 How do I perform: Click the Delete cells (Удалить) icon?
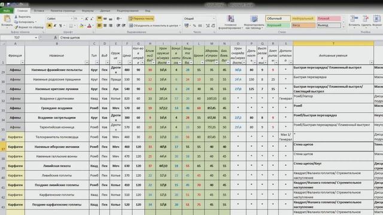click(366, 19)
